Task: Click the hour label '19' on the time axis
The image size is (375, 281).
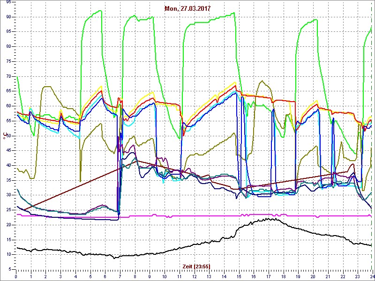Action: click(x=298, y=275)
